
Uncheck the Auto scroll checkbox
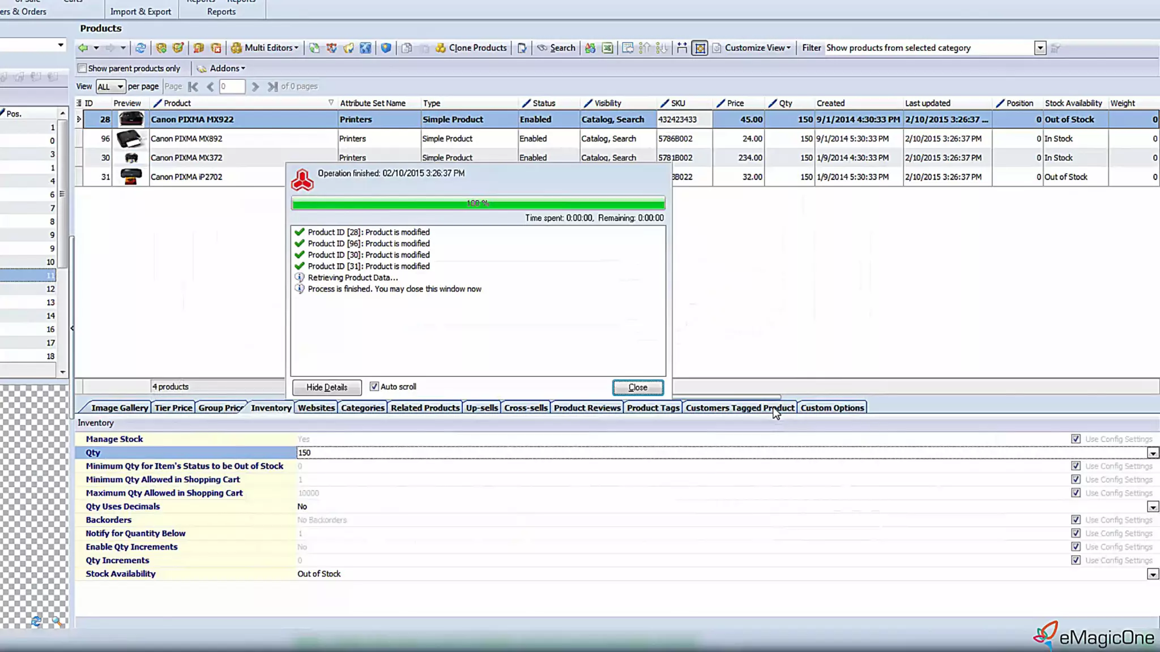(x=374, y=387)
